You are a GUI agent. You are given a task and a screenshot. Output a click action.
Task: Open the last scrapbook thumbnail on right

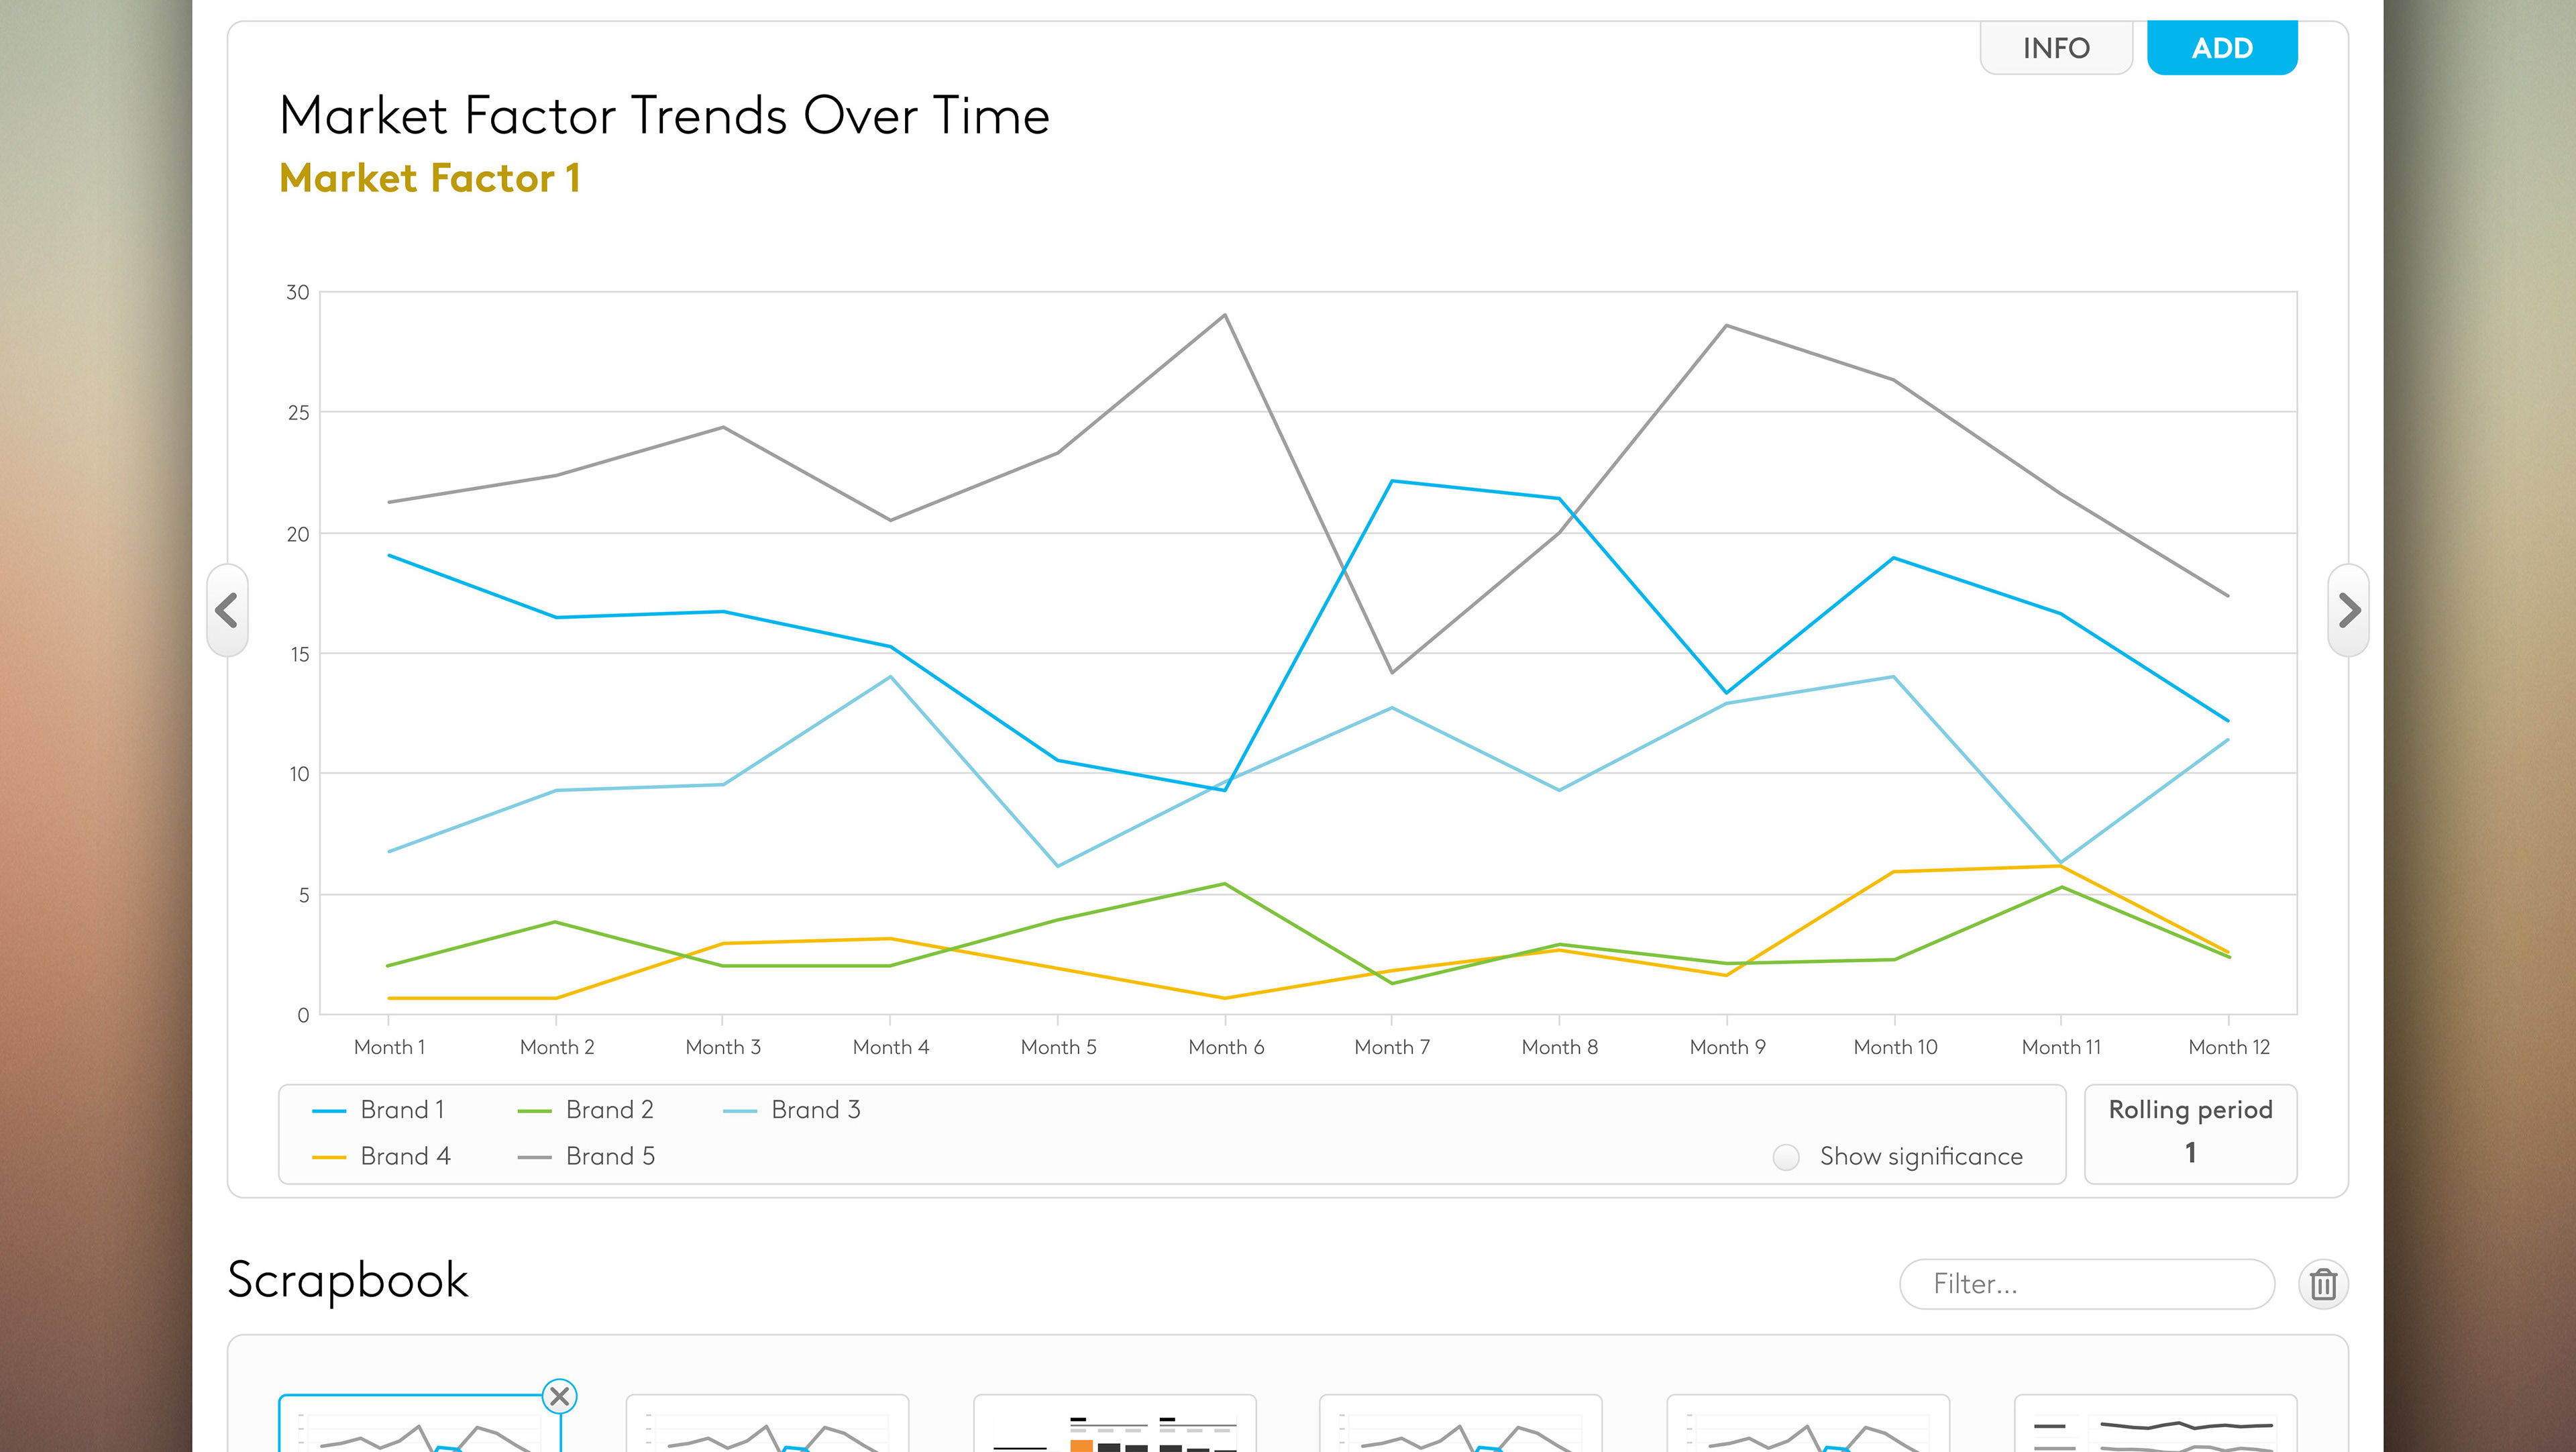click(x=2155, y=1424)
